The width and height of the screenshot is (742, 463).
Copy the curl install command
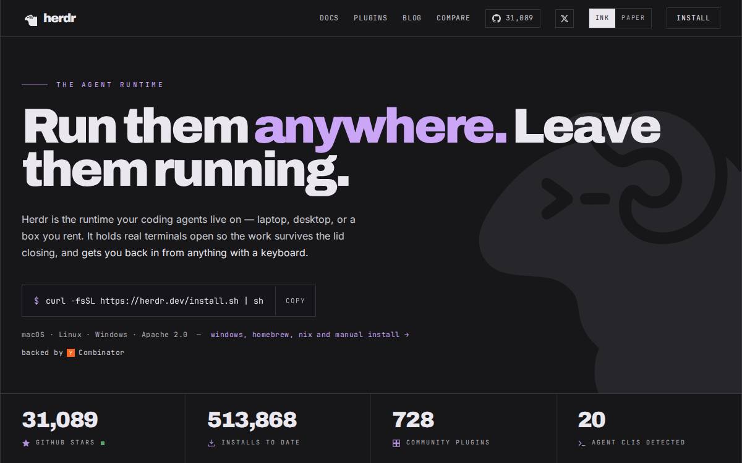point(296,301)
